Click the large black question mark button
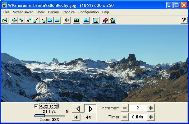The width and height of the screenshot is (189, 124). [x=184, y=20]
